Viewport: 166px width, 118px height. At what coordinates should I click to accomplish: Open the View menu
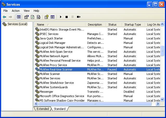(x=27, y=11)
